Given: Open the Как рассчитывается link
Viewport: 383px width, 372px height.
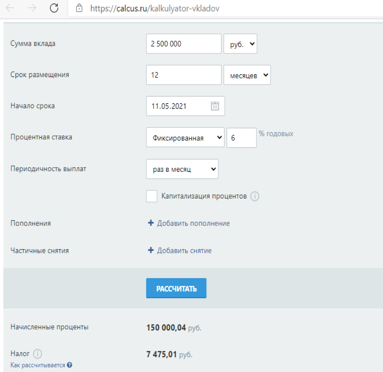Looking at the screenshot, I should click(38, 365).
